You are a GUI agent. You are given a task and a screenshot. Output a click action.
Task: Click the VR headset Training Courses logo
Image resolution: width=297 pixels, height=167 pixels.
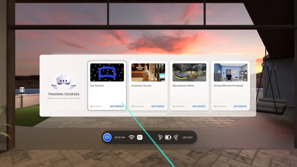(64, 82)
